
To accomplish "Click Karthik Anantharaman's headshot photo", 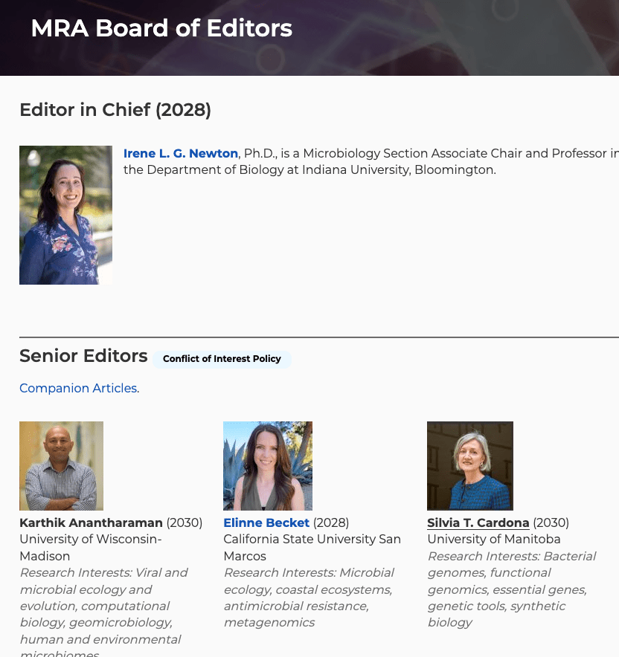I will [x=61, y=466].
